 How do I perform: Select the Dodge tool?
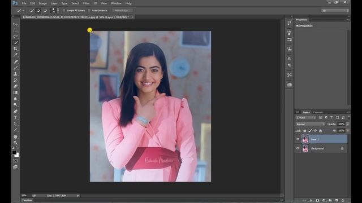[x=15, y=104]
